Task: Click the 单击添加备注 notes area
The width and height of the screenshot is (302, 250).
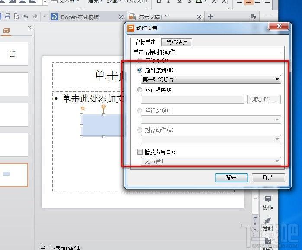Action: pyautogui.click(x=60, y=248)
